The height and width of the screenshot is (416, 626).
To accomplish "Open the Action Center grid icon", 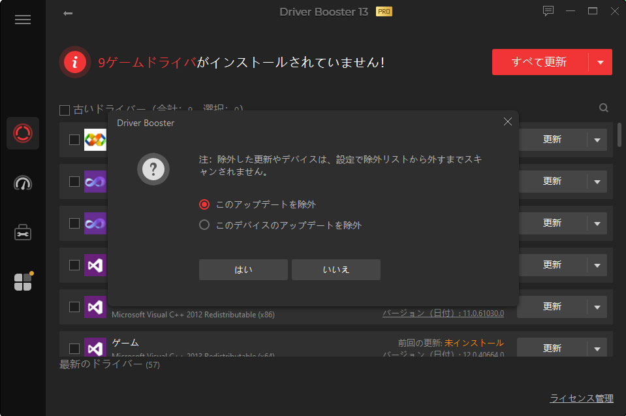I will point(23,281).
